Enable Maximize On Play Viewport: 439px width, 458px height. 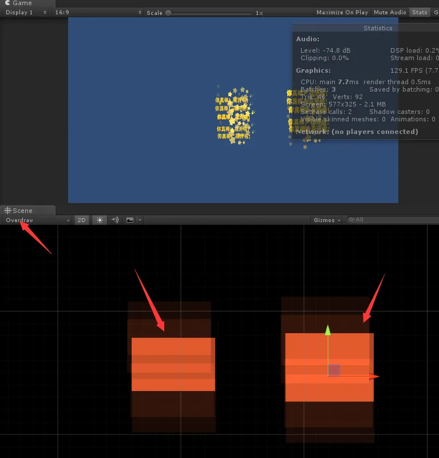[342, 13]
